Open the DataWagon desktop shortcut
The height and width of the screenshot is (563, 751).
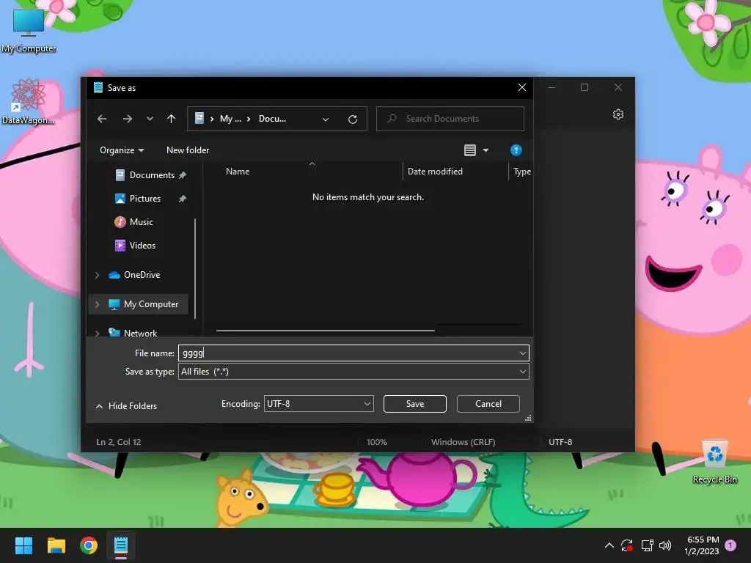[x=28, y=101]
